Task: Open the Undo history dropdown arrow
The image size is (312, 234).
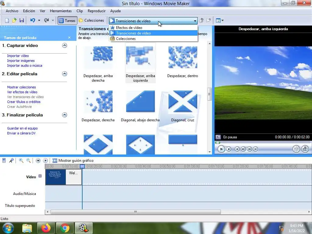Action: pos(39,20)
